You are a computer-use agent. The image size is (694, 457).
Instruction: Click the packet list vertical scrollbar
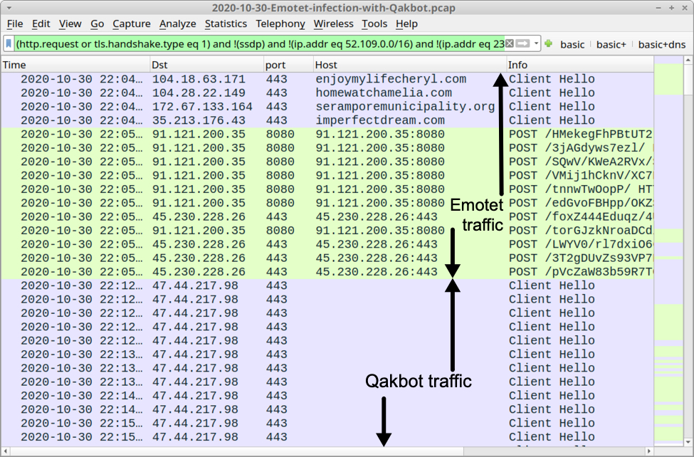tap(688, 250)
